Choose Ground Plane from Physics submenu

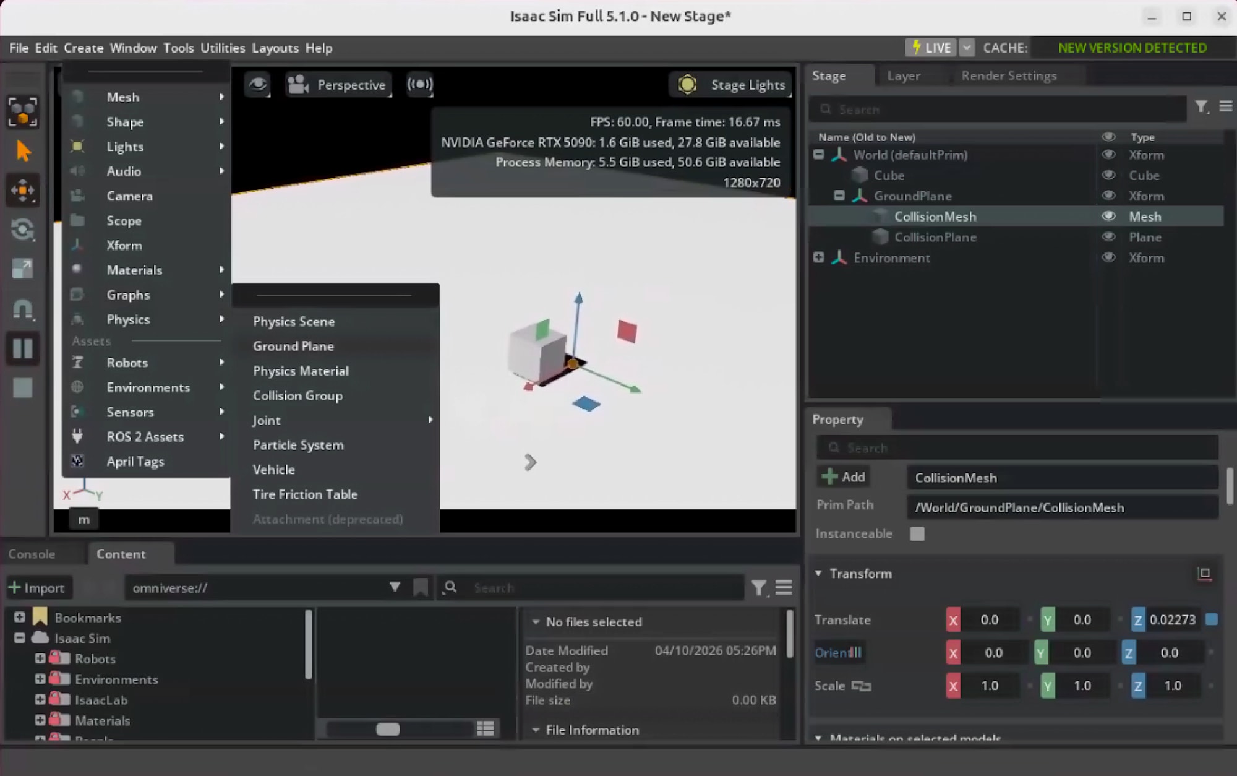pyautogui.click(x=293, y=347)
